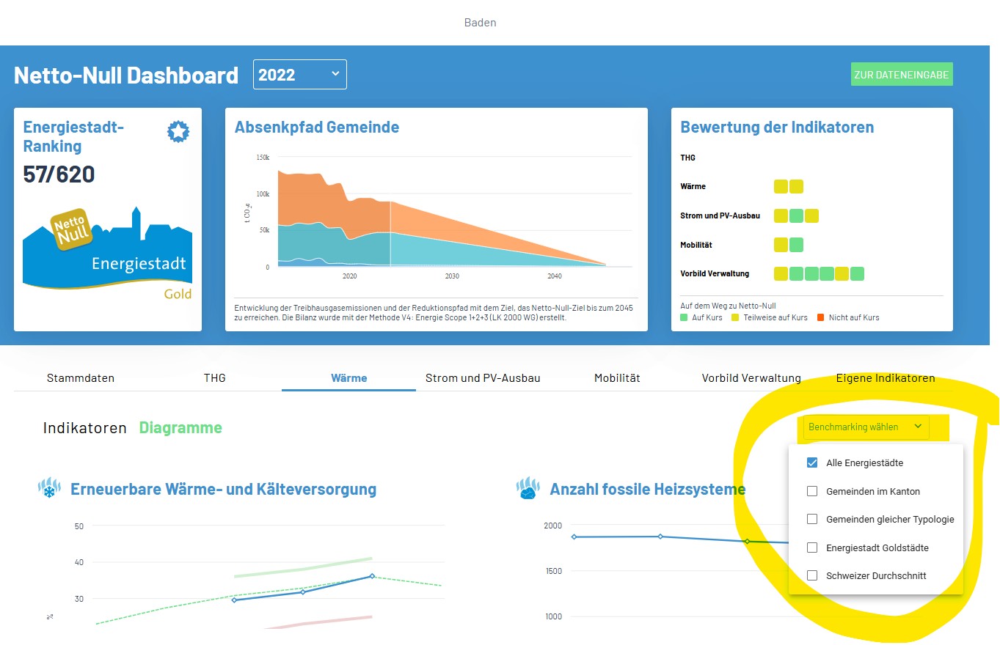Open the Mobilität tab
1000x645 pixels.
617,378
